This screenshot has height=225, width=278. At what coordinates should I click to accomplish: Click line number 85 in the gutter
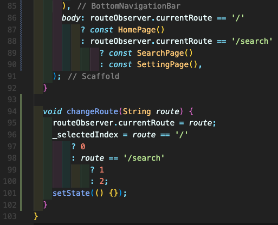(12, 6)
